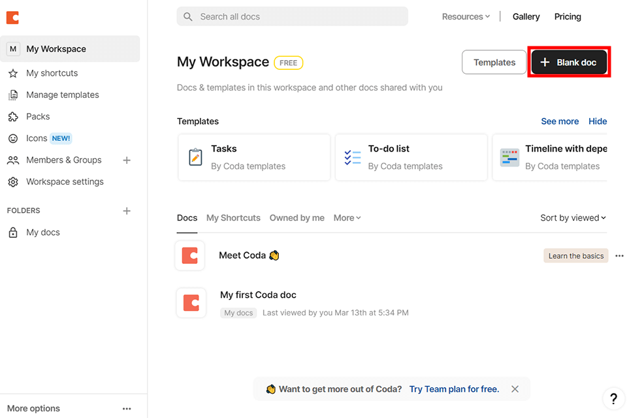Expand the Resources dropdown
The height and width of the screenshot is (418, 627).
pos(466,17)
